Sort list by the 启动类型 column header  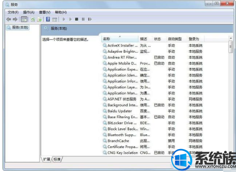click(176, 39)
